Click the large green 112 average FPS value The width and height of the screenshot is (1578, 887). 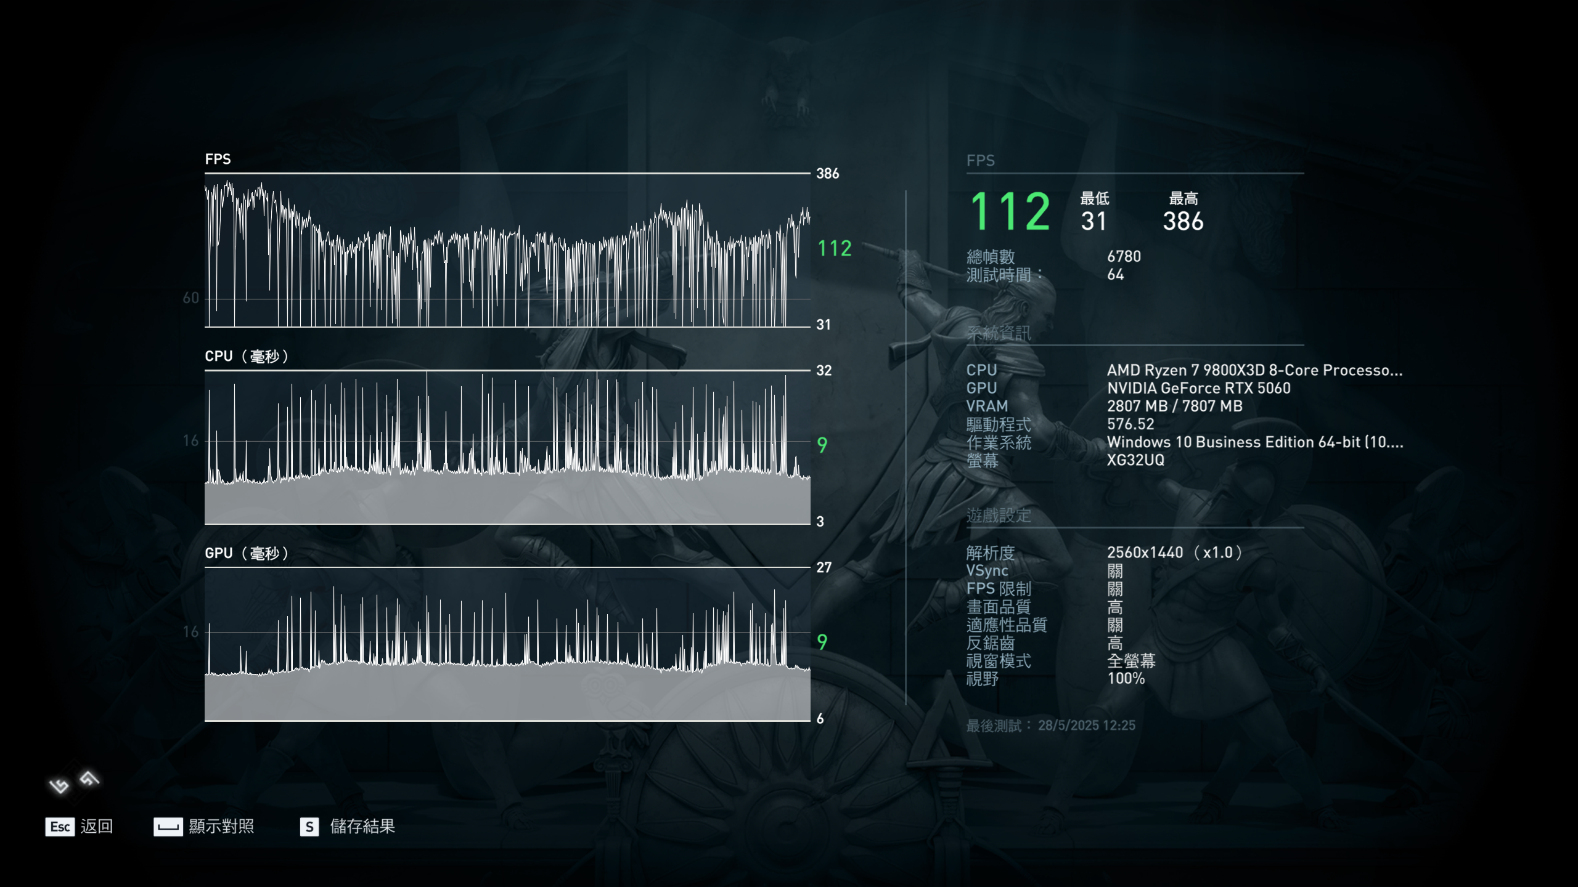tap(1010, 212)
